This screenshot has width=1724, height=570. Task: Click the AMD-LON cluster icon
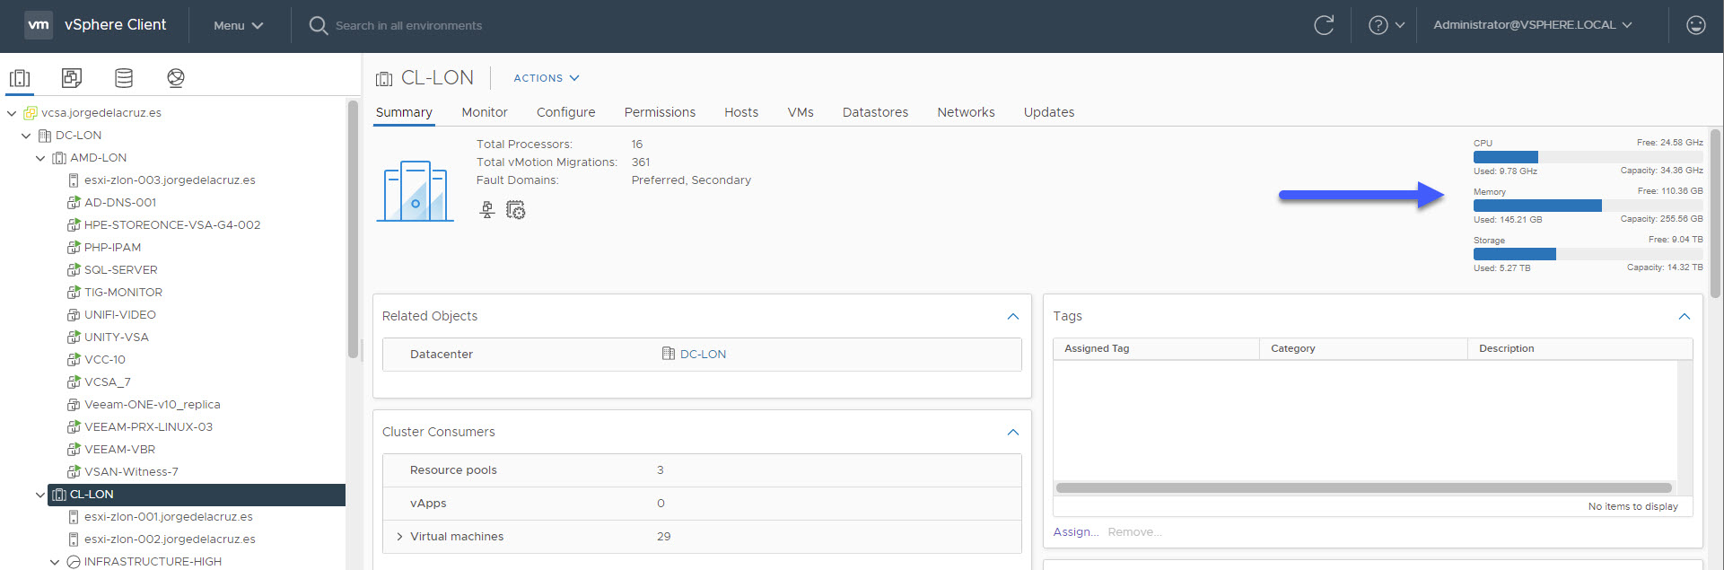point(59,158)
